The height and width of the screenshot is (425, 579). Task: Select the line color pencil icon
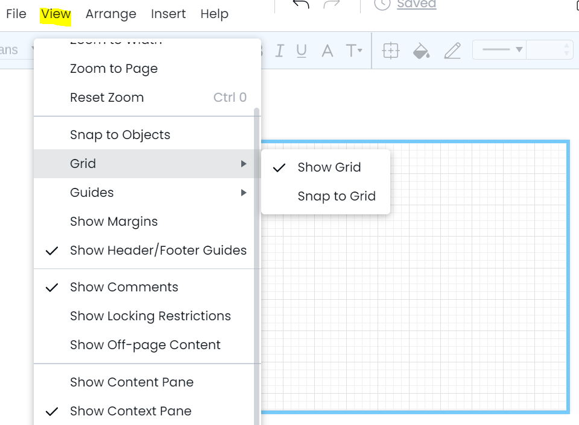[x=452, y=51]
